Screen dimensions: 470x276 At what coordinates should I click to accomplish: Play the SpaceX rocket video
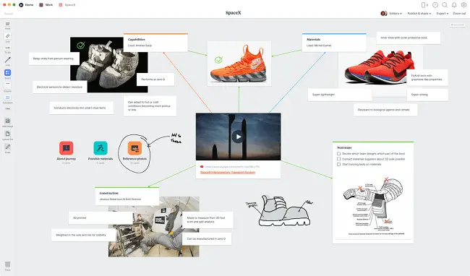click(x=238, y=137)
